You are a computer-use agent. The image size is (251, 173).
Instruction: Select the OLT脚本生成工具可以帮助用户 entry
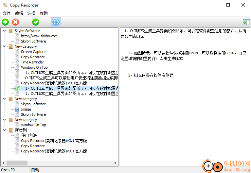(71, 78)
